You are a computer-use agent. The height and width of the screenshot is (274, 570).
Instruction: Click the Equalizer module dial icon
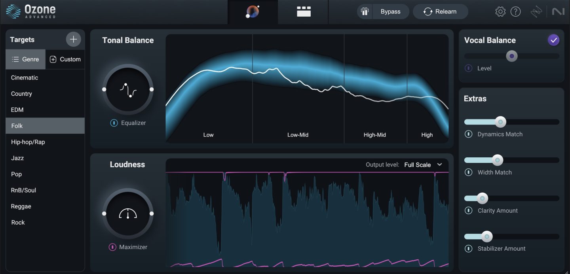pos(128,89)
